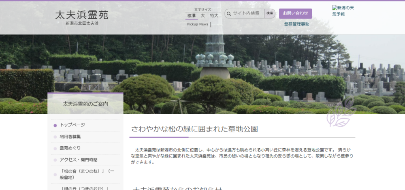Viewport: 405px width, 190px height.
Task: Click the 検索 search button
Action: 270,13
